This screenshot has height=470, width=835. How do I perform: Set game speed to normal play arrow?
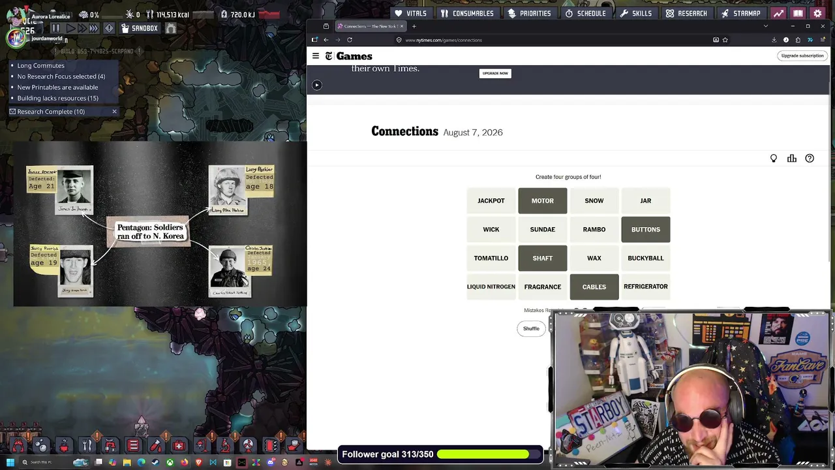click(70, 28)
